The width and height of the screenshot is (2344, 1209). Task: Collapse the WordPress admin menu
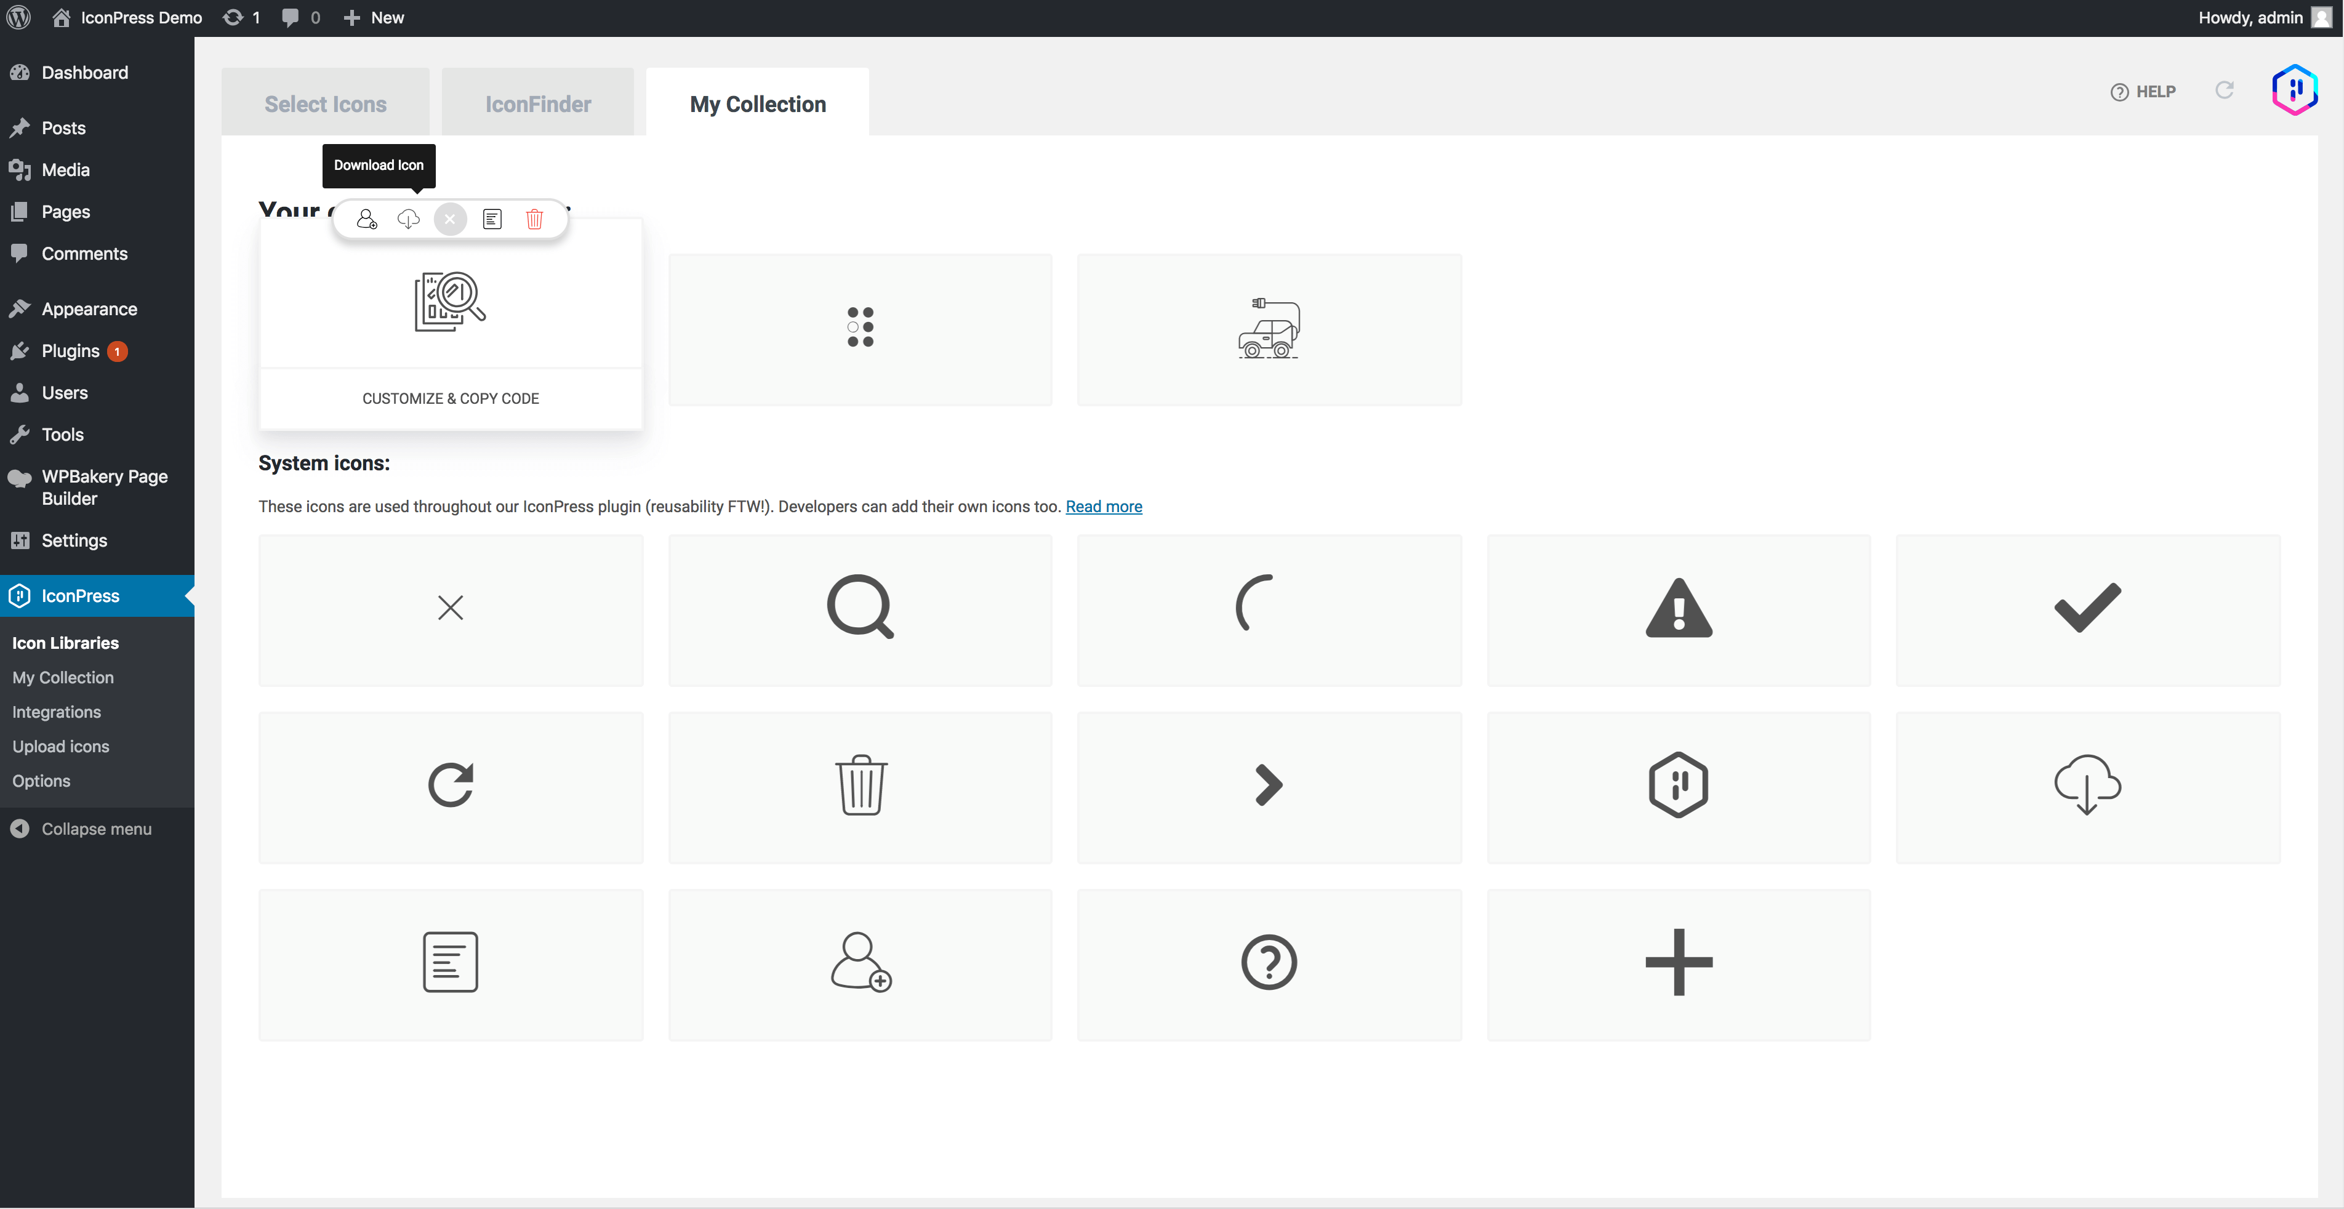[95, 828]
